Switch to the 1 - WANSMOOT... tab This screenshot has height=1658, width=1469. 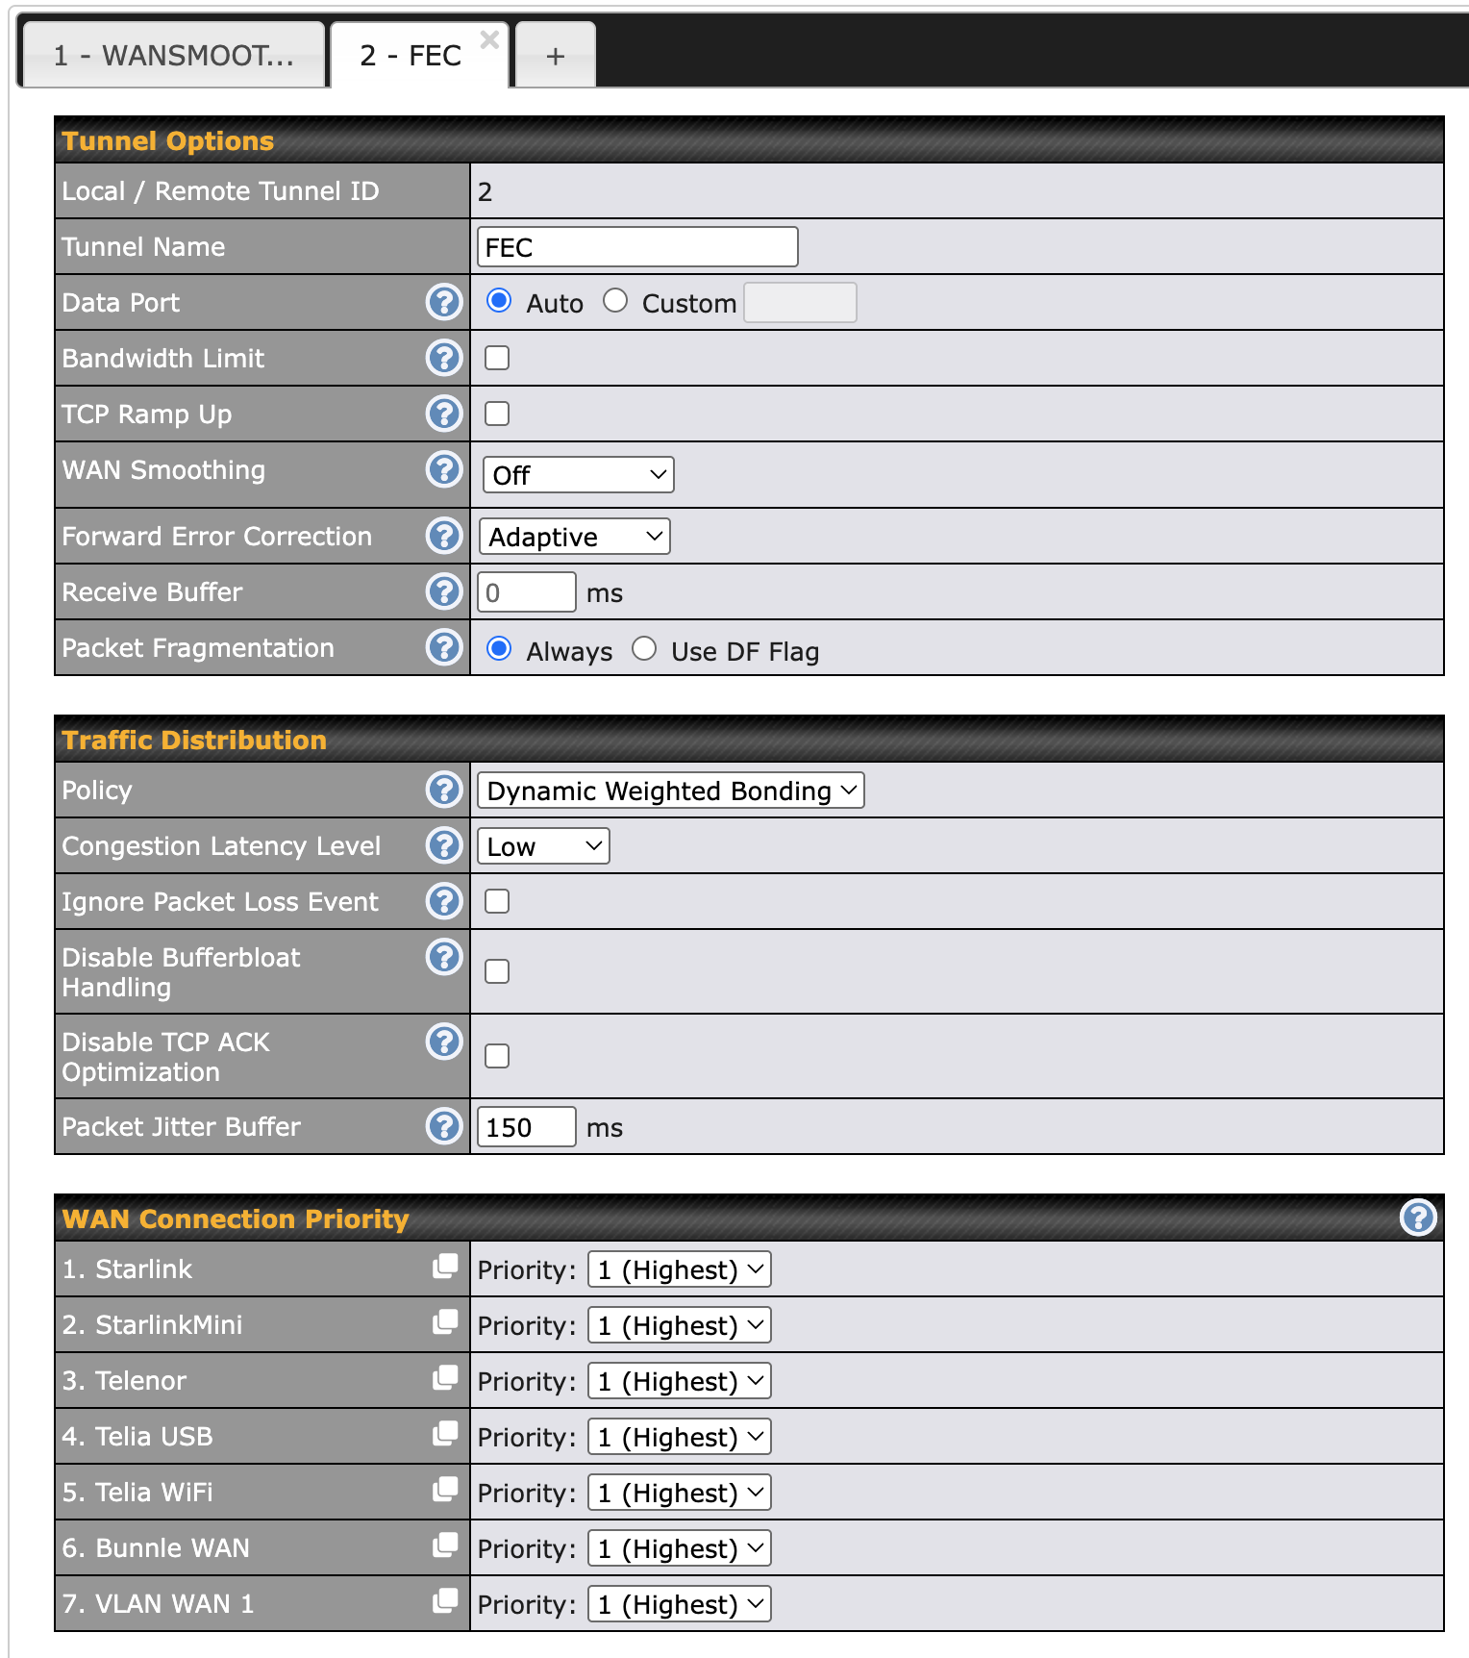coord(173,56)
